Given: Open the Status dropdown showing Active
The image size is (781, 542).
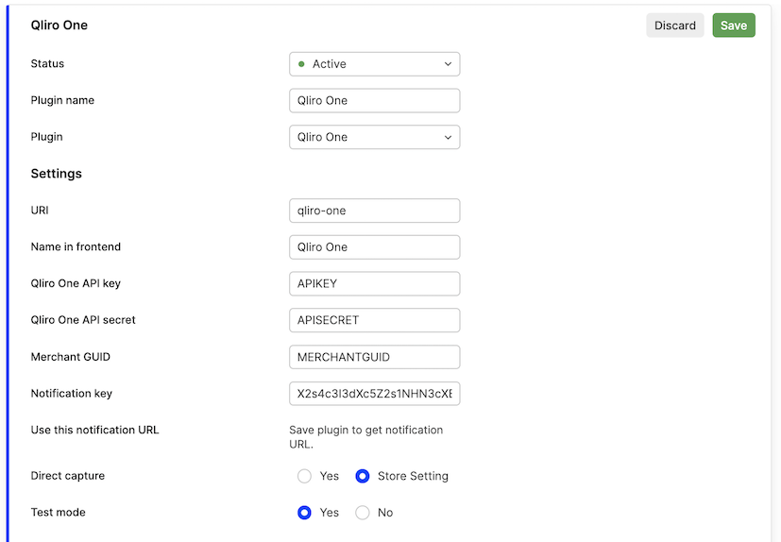Looking at the screenshot, I should click(x=374, y=64).
